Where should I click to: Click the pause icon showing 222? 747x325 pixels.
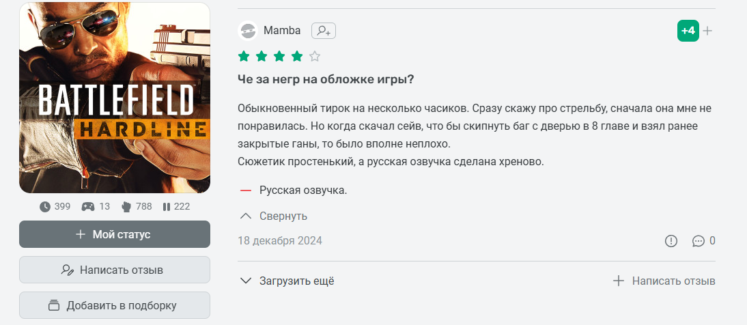pyautogui.click(x=166, y=206)
